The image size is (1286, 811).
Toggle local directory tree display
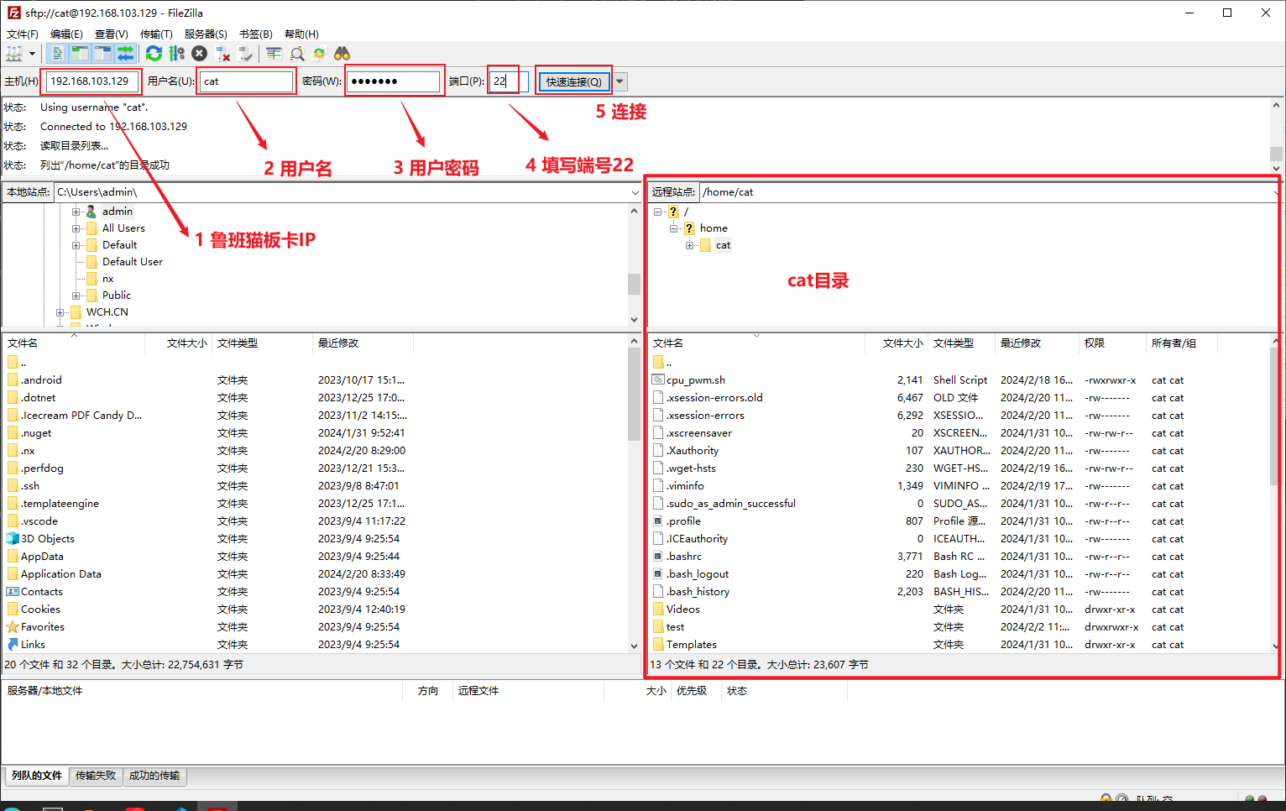tap(80, 54)
